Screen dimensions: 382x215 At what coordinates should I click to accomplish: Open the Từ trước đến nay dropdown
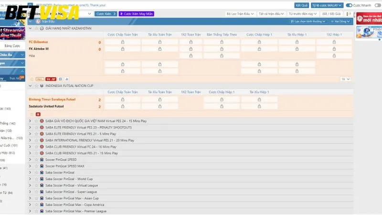click(x=303, y=14)
